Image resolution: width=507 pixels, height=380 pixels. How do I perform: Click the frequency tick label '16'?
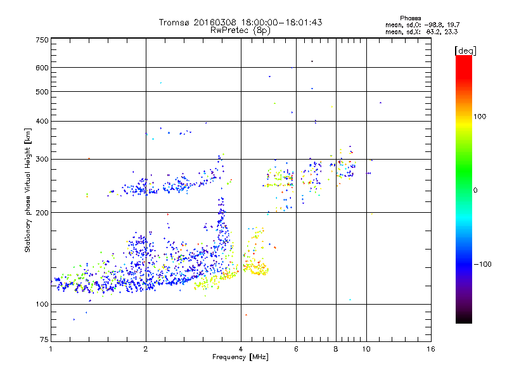[x=431, y=349]
